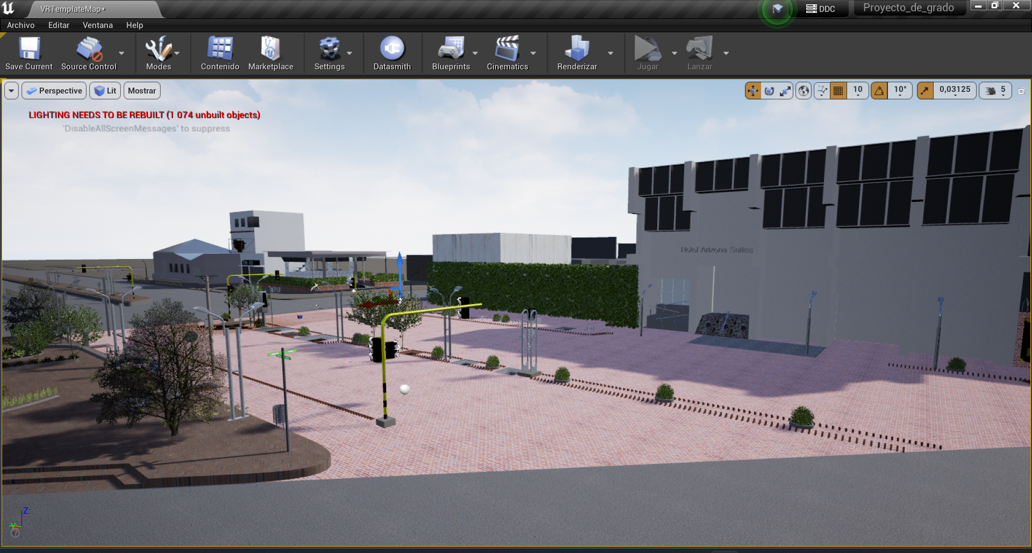Viewport: 1032px width, 553px height.
Task: Select the rotate transform gizmo tool
Action: point(769,91)
